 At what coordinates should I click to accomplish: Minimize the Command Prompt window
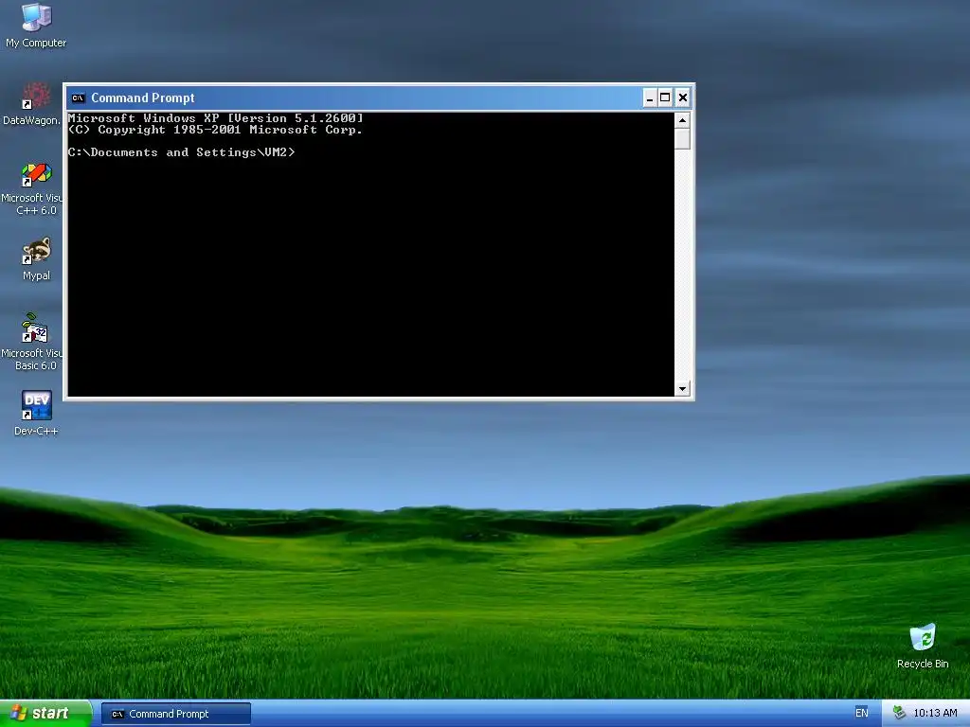(x=650, y=98)
